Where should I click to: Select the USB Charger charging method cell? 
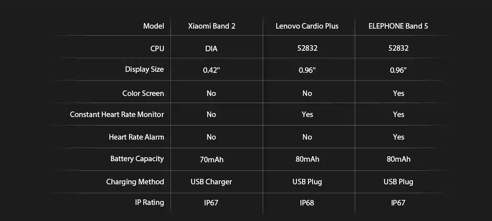click(x=211, y=182)
